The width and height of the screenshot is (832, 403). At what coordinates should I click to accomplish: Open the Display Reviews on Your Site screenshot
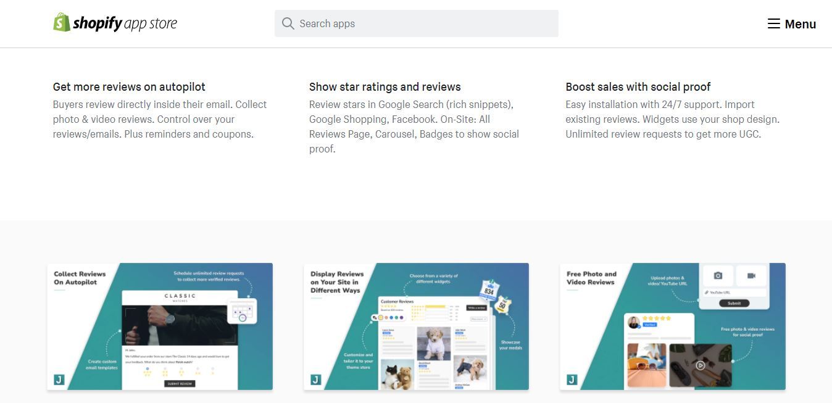click(416, 326)
